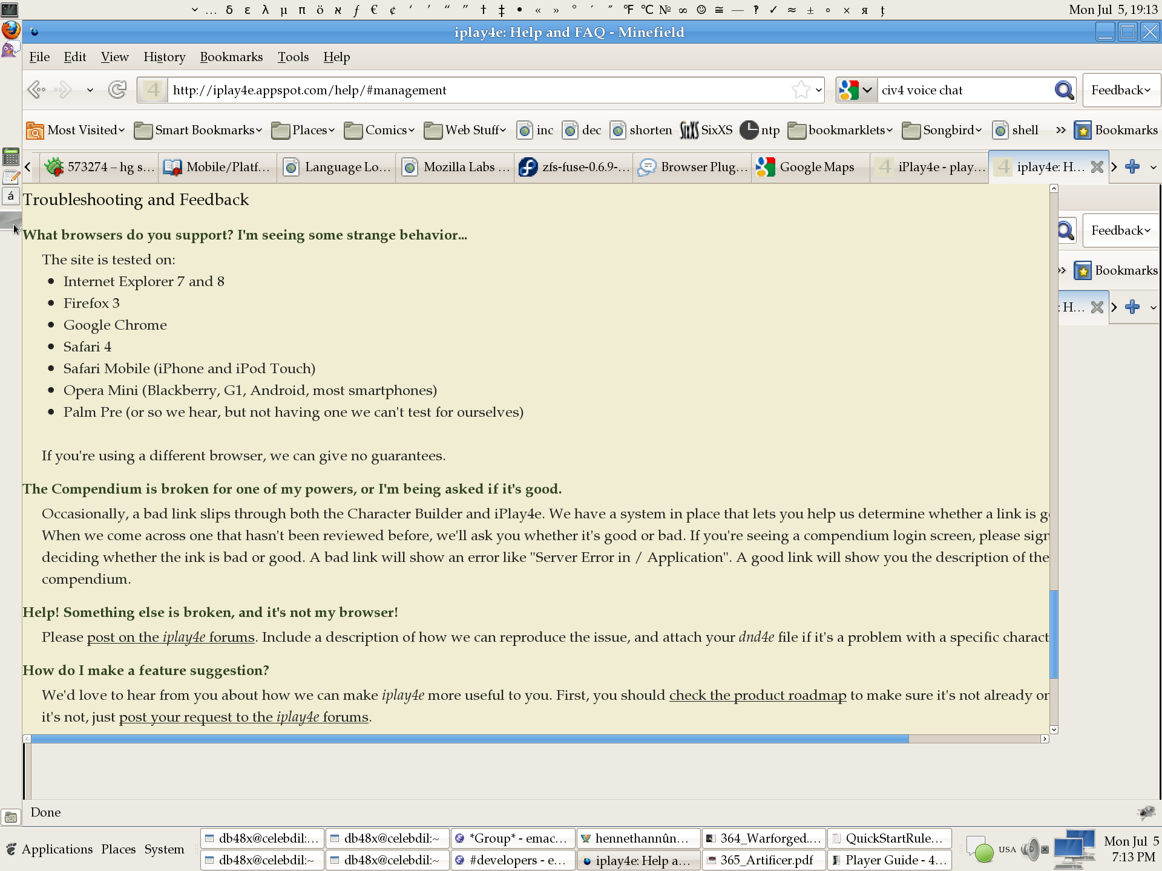1162x871 pixels.
Task: Open the bookmarklets folder
Action: (840, 130)
